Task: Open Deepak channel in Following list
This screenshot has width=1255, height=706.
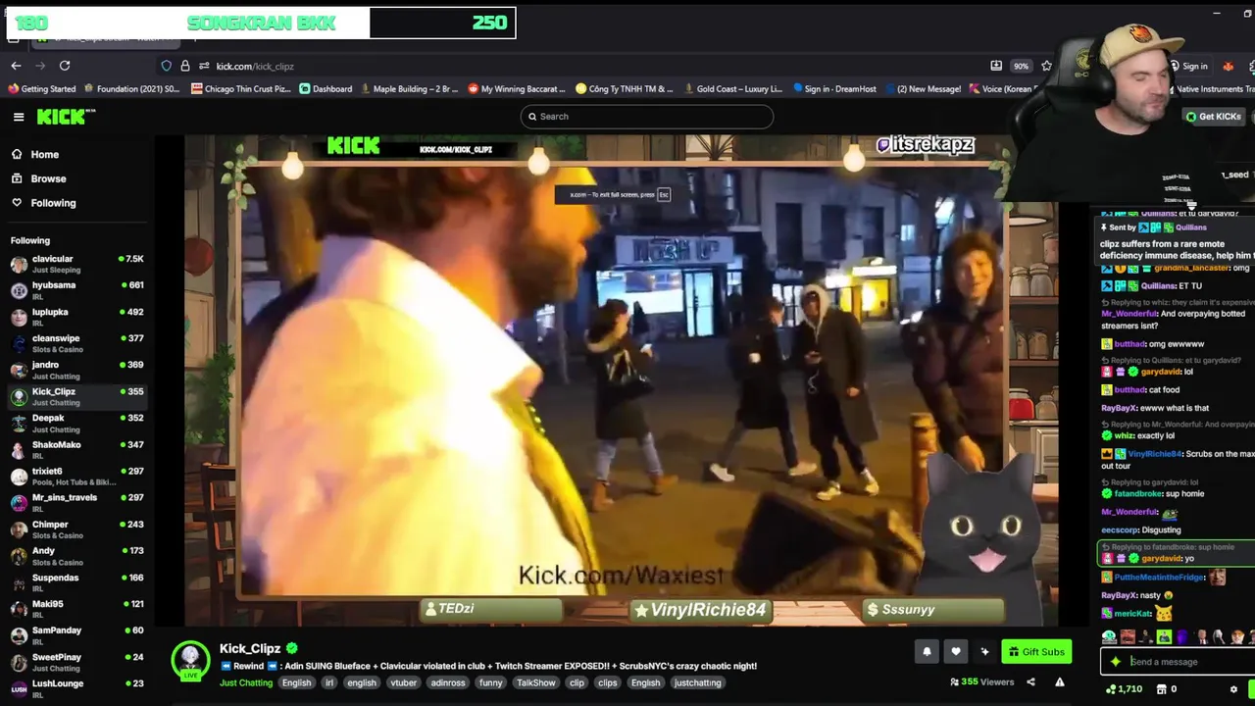Action: pyautogui.click(x=76, y=423)
